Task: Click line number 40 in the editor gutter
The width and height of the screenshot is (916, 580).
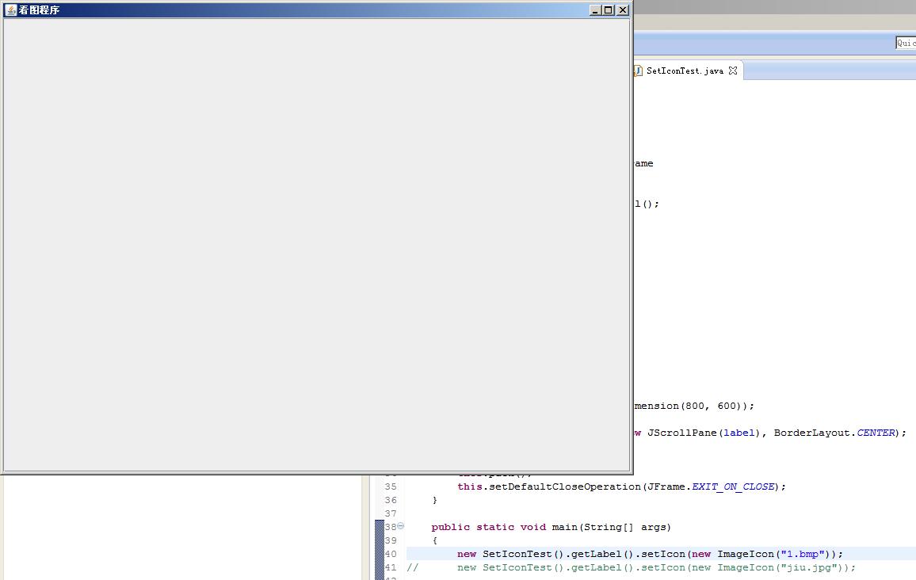Action: tap(391, 554)
